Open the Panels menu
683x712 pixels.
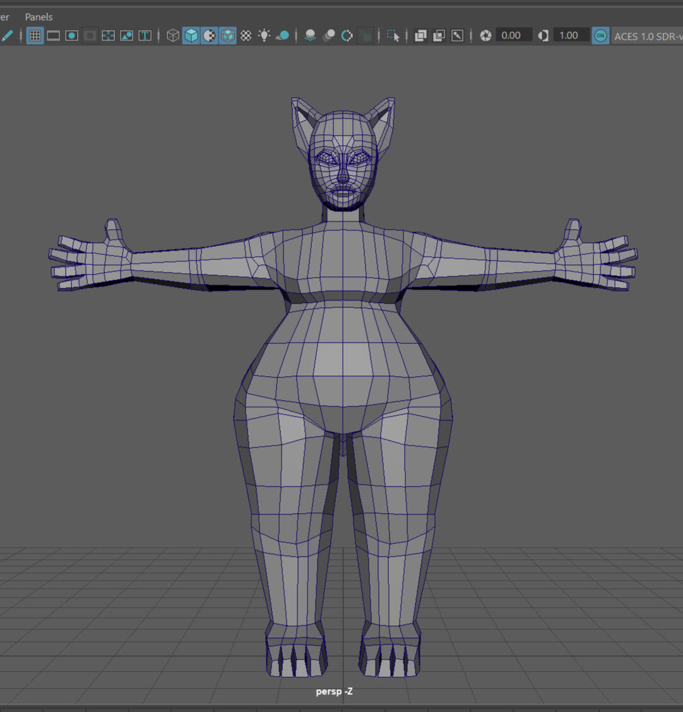coord(39,17)
